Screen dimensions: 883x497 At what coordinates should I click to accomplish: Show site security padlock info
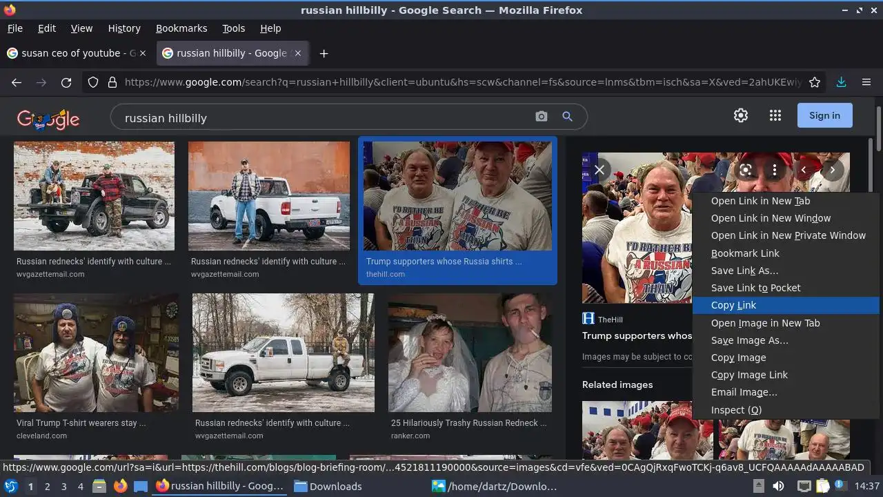112,82
